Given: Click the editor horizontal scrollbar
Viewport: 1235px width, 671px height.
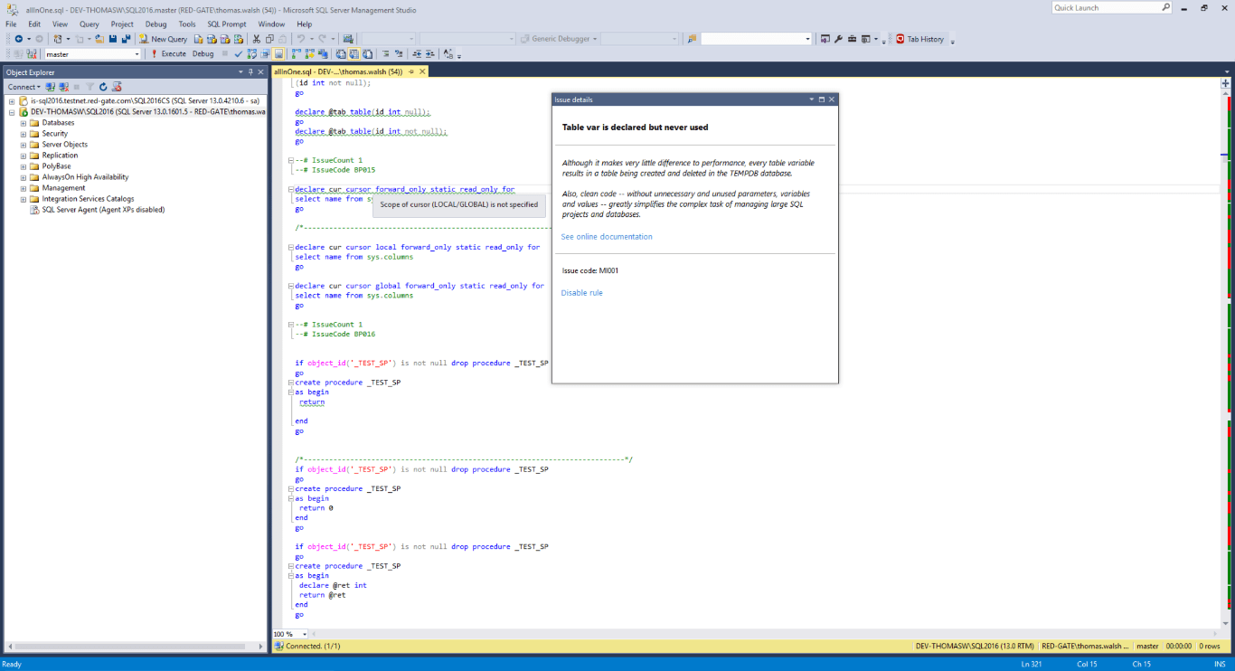Looking at the screenshot, I should [764, 634].
